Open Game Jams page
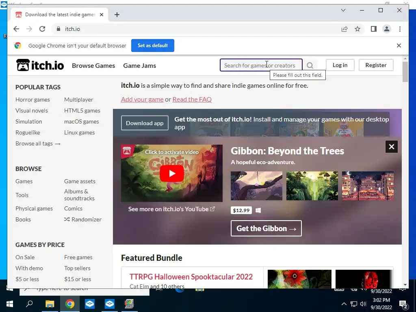 [140, 65]
